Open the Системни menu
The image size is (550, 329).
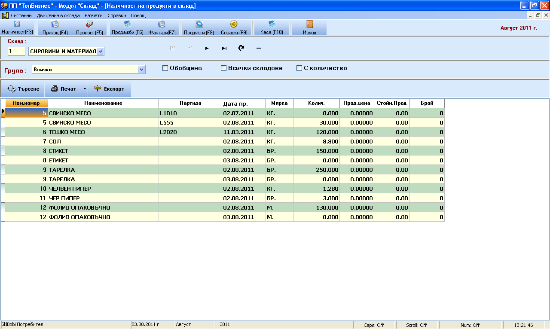tap(21, 15)
